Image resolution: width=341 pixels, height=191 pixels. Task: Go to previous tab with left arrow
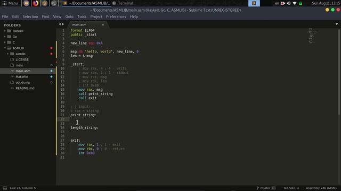(60, 24)
